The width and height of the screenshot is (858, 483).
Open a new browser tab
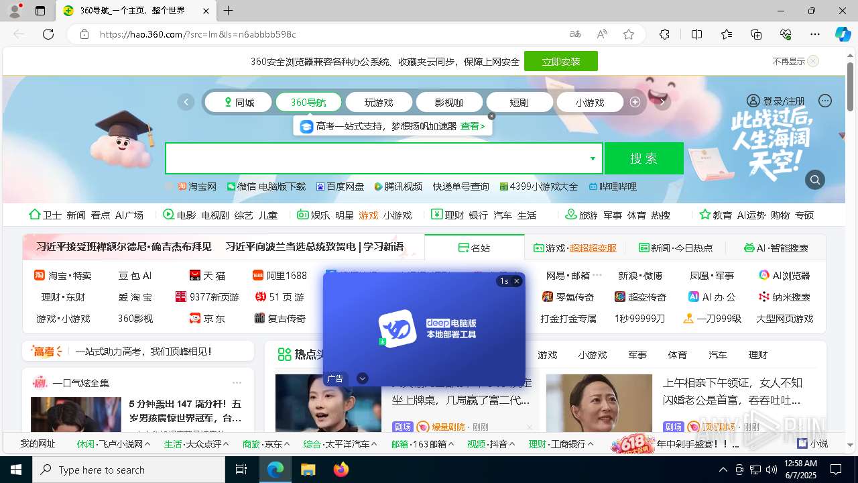pyautogui.click(x=229, y=11)
